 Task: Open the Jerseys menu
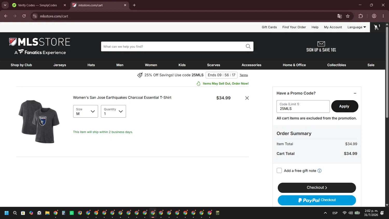[x=60, y=65]
